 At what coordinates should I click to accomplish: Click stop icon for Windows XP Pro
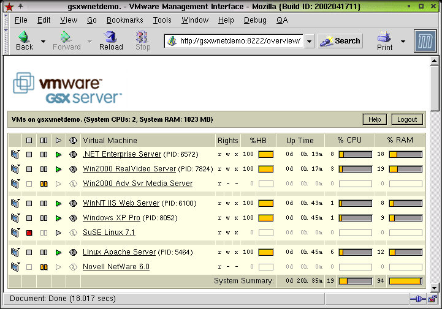29,218
